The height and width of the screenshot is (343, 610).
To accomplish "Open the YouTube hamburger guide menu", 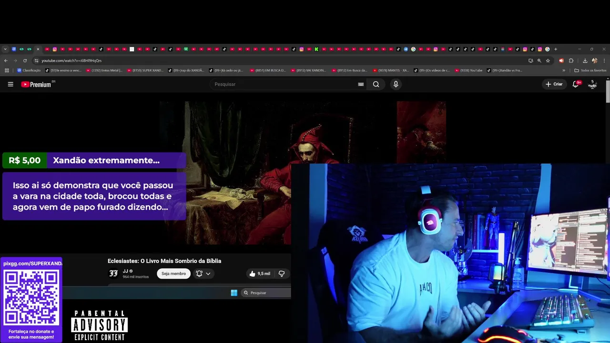I will (x=10, y=84).
